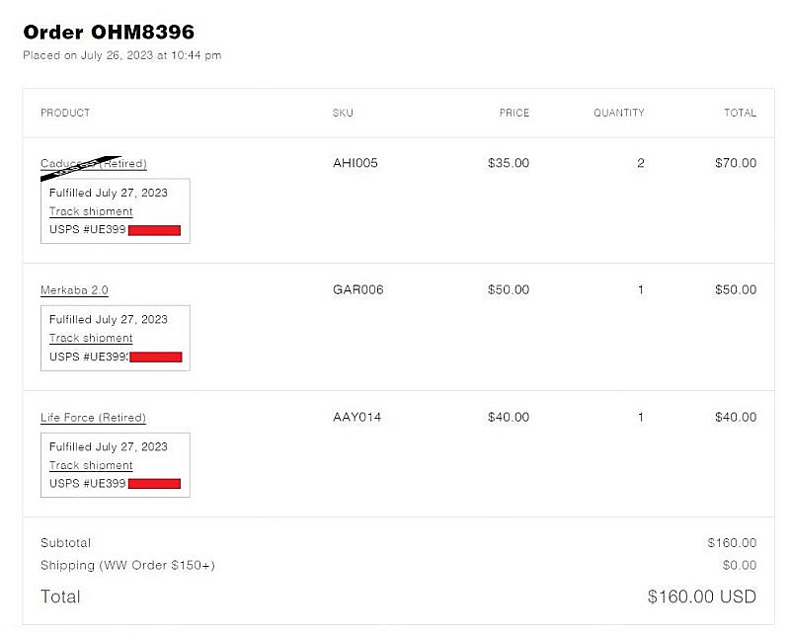The width and height of the screenshot is (790, 637).
Task: Click the $160.00 USD total amount
Action: pos(702,597)
